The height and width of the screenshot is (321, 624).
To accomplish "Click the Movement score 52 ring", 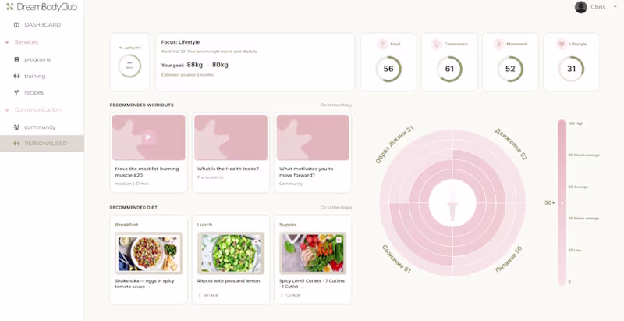I will 510,69.
